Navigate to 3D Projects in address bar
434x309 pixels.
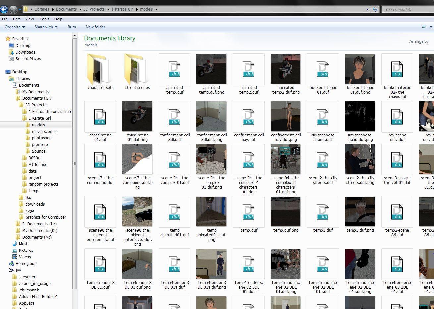[x=94, y=9]
